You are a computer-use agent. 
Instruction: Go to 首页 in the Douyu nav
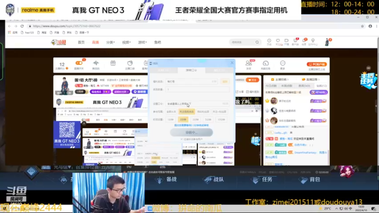point(81,42)
